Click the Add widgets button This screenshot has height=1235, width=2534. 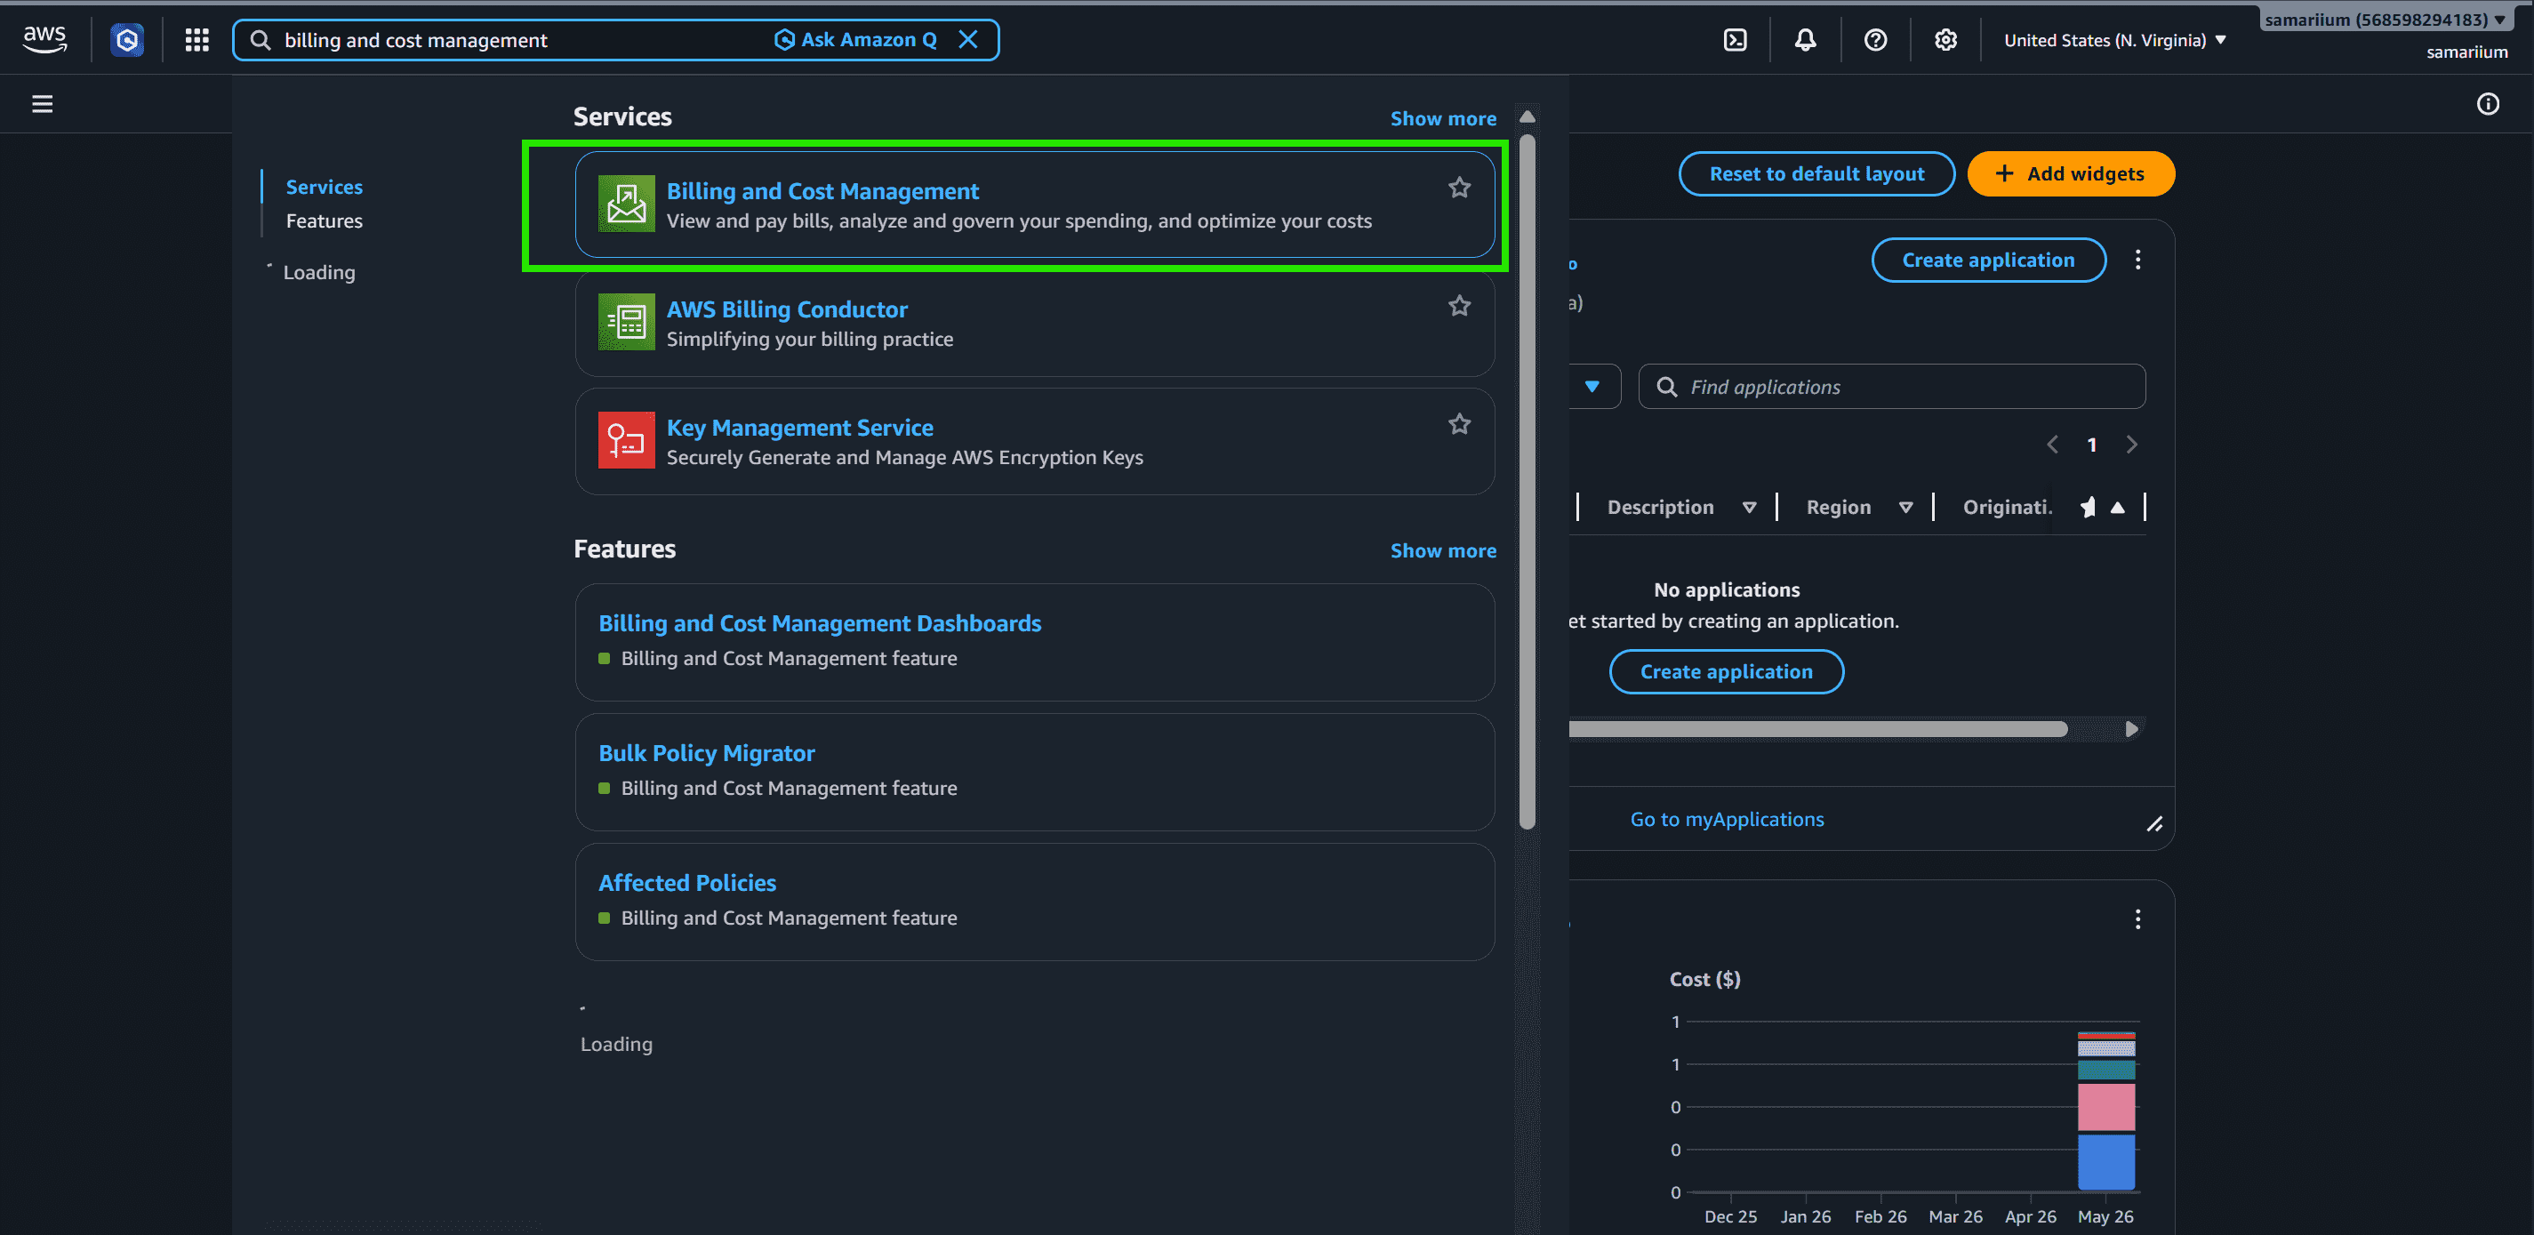coord(2071,174)
